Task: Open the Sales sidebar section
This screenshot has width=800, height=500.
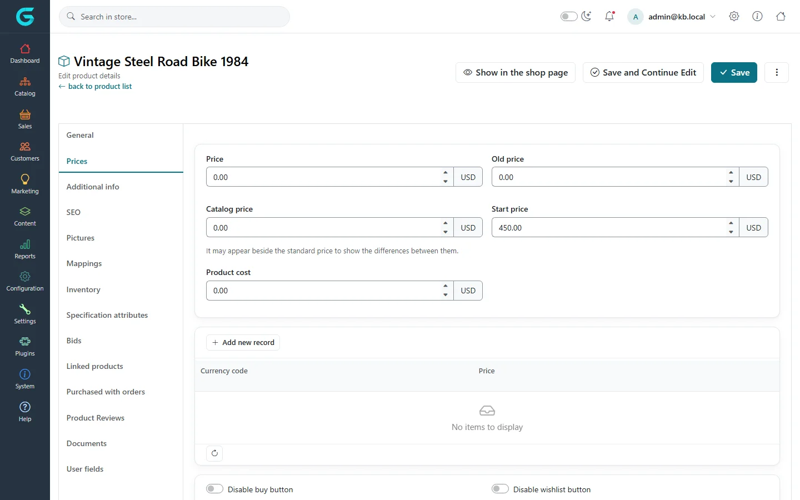Action: [25, 119]
